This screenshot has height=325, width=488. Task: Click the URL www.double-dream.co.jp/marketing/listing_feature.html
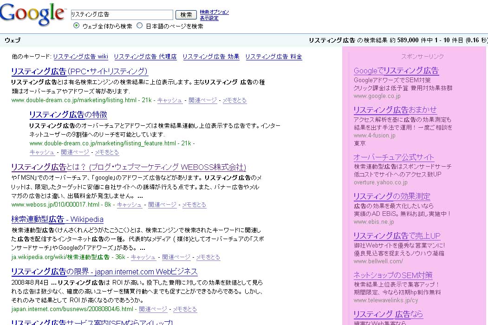pos(103,143)
